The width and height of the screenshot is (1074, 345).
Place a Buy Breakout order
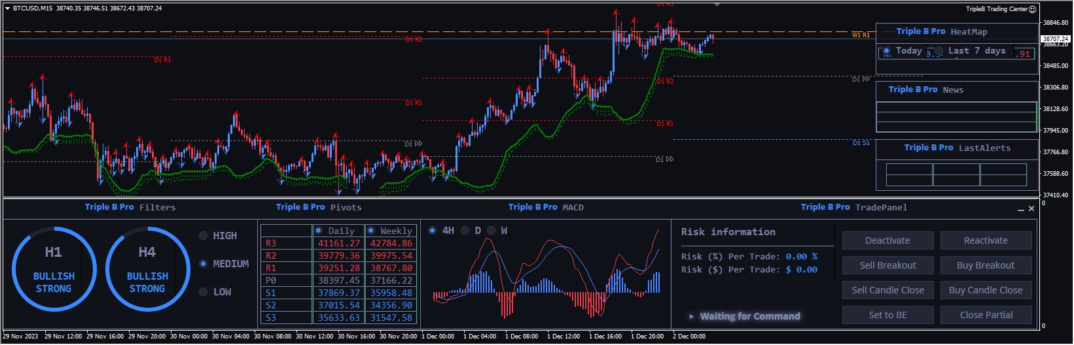[986, 265]
